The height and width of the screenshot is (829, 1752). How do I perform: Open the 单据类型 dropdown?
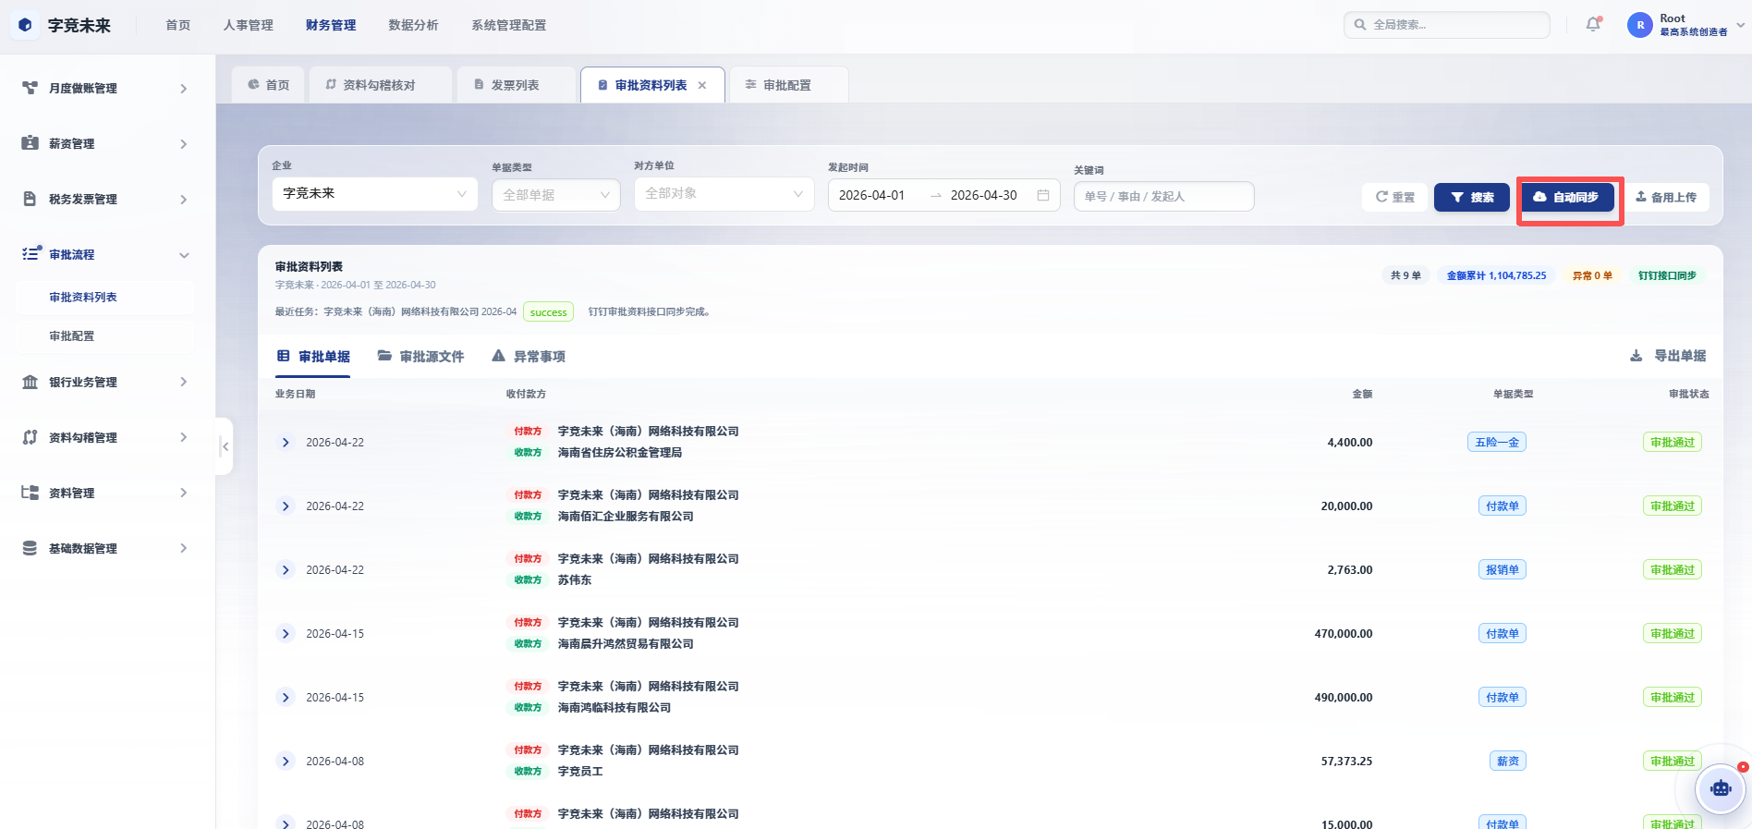click(555, 195)
